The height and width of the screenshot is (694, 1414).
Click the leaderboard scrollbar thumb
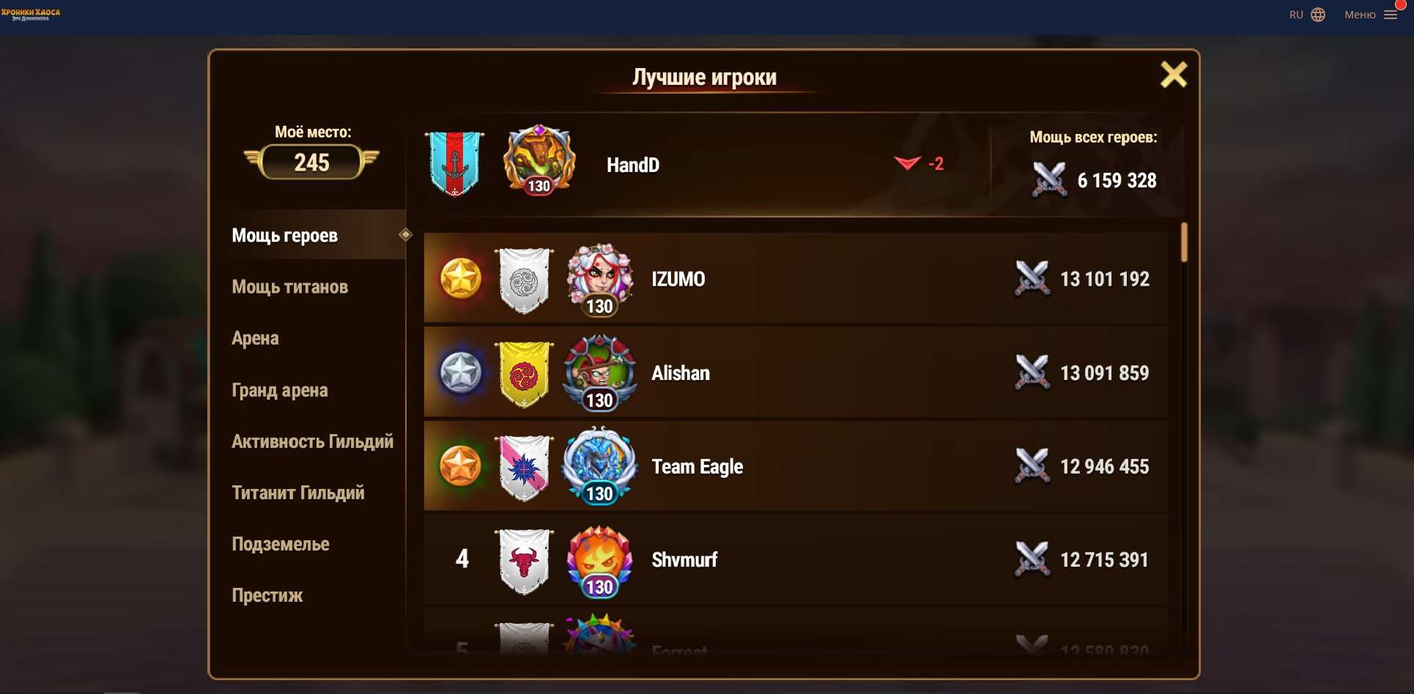tap(1184, 242)
